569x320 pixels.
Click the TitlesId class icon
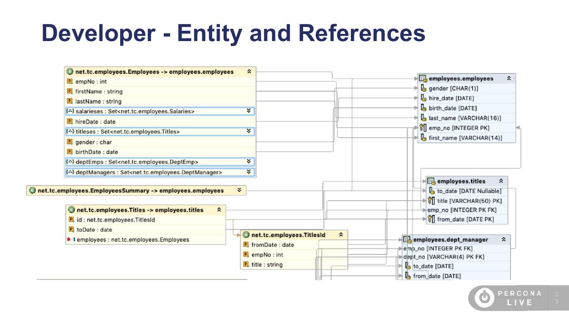(x=246, y=235)
